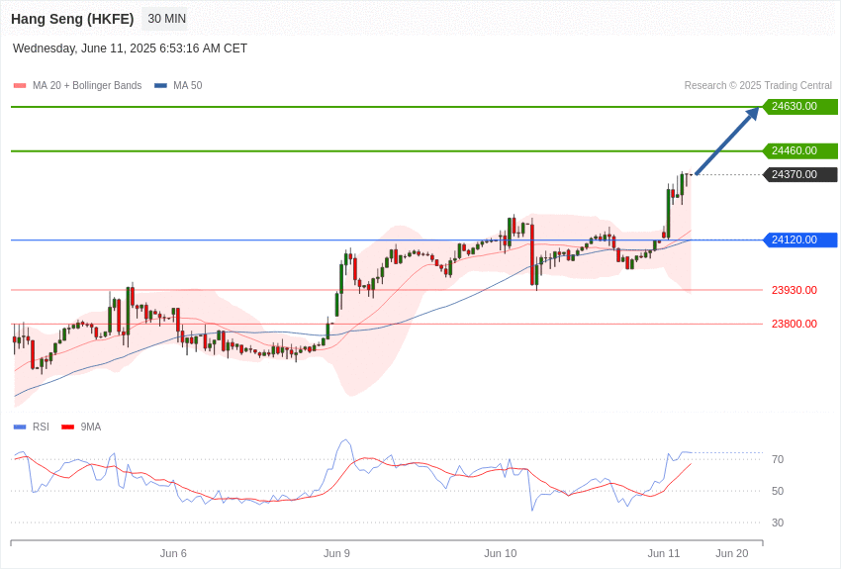Click the RSI legend label
This screenshot has width=841, height=570.
click(41, 427)
